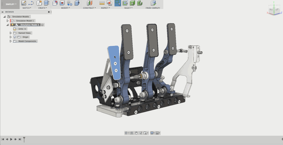The height and width of the screenshot is (145, 283).
Task: Open the Zoom options dropdown arrow
Action: point(148,133)
